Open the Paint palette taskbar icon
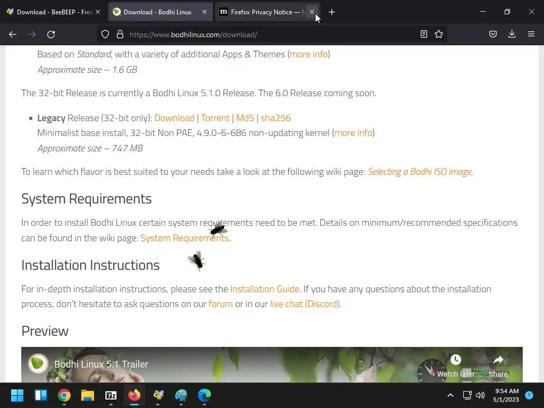The height and width of the screenshot is (408, 544). (x=181, y=395)
